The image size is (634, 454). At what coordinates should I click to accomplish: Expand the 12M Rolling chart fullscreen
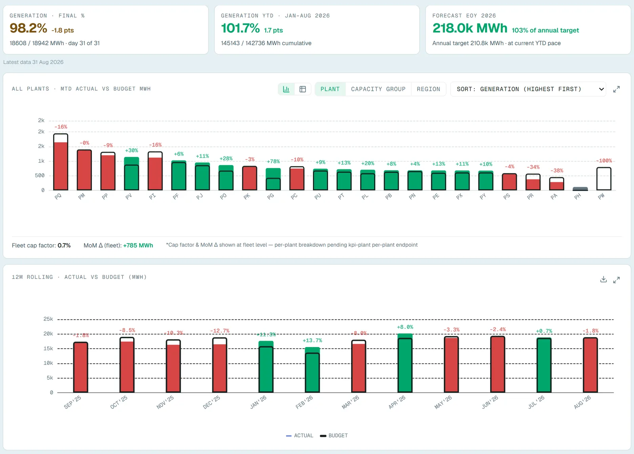(x=616, y=280)
